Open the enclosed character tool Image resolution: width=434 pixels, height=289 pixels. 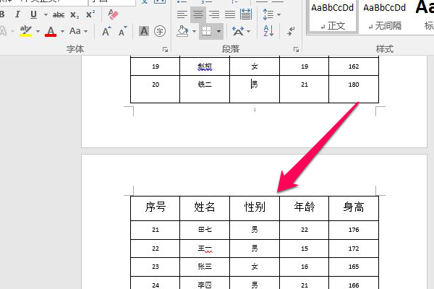[x=160, y=31]
